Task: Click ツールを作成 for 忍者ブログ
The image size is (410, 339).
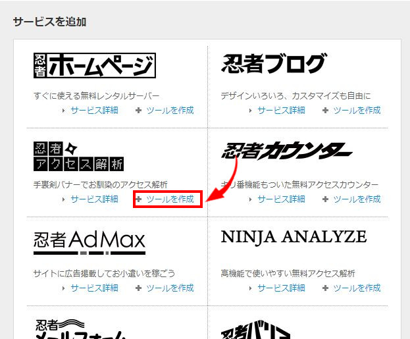Action: pos(357,111)
